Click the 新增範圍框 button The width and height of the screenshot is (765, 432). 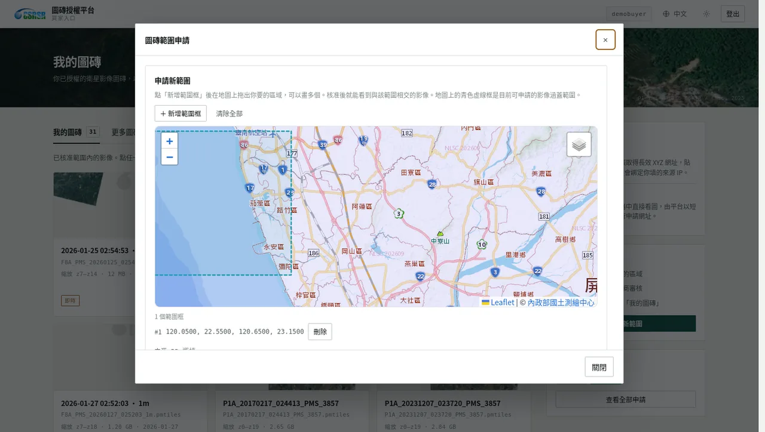180,113
